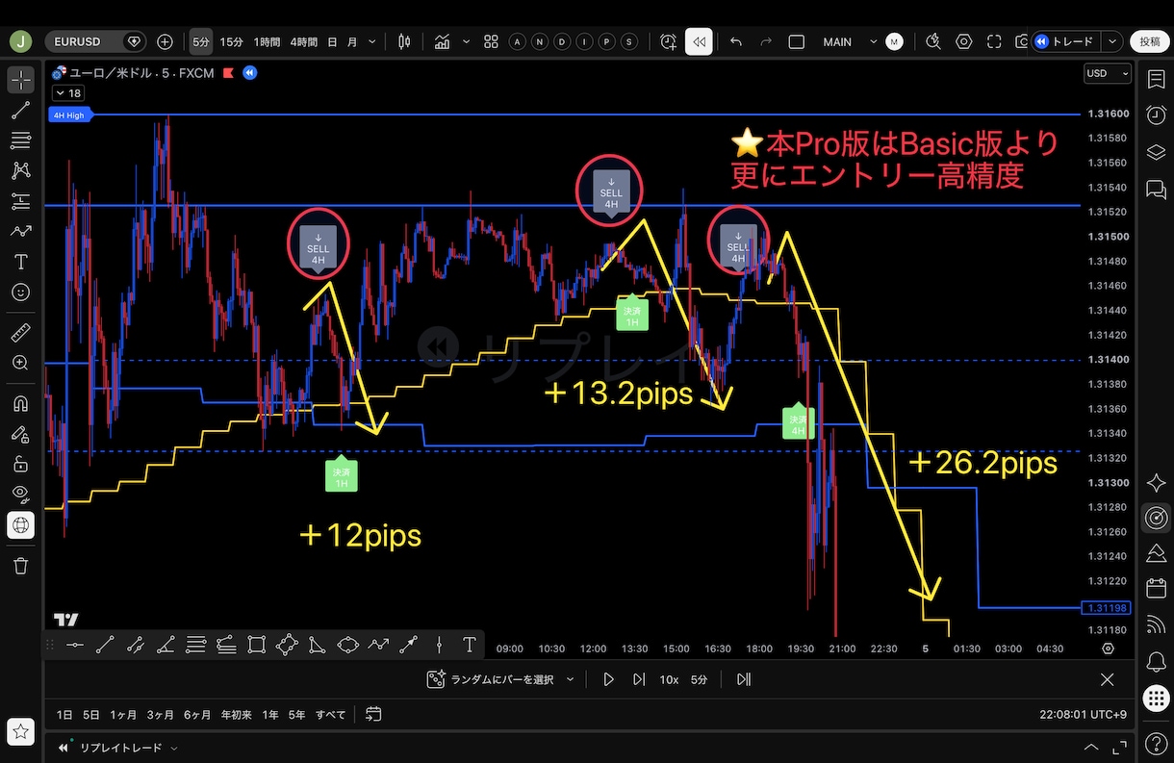Open the watchlist panel icon
The image size is (1174, 763).
tap(1156, 79)
